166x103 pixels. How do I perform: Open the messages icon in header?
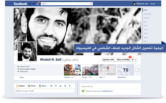click(34, 4)
